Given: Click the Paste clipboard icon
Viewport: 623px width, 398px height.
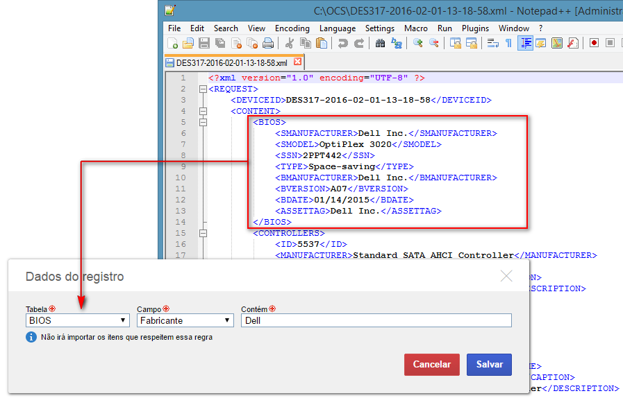Looking at the screenshot, I should [x=321, y=43].
